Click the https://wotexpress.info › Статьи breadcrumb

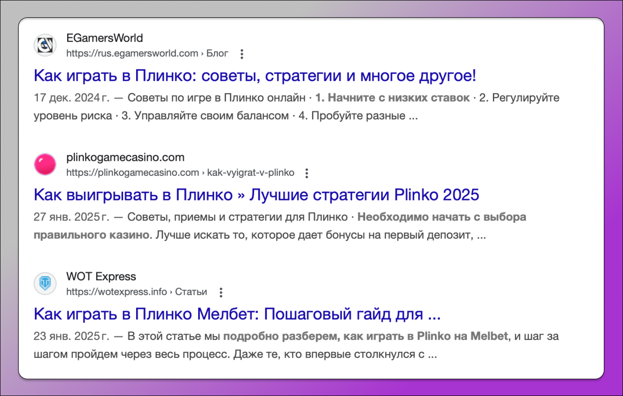pyautogui.click(x=136, y=292)
